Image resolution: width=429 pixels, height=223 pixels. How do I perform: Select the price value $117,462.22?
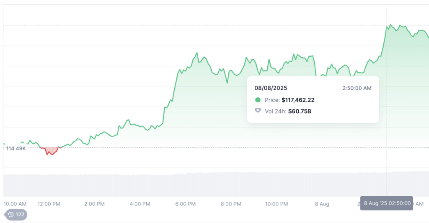click(298, 100)
